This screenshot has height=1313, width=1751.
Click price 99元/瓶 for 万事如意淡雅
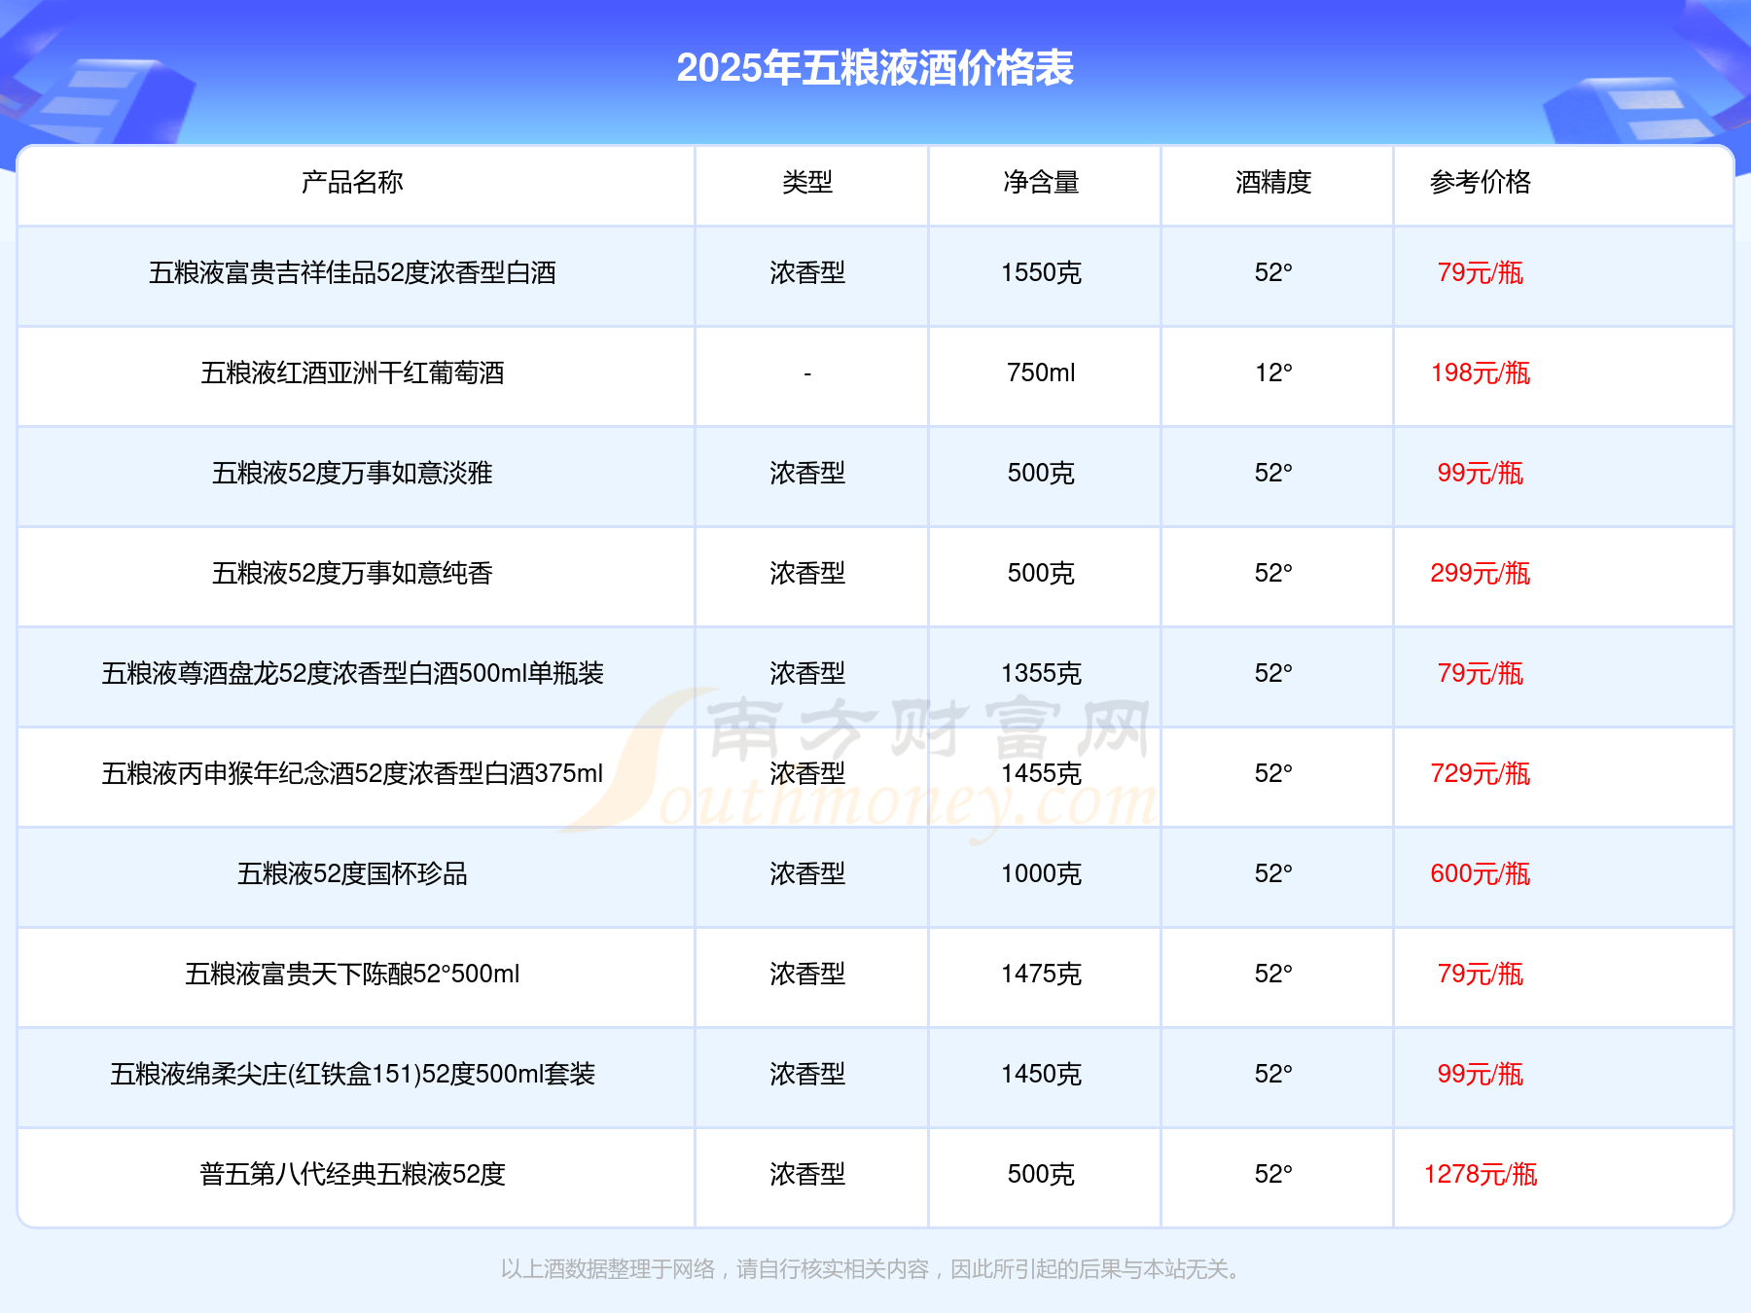[1481, 473]
